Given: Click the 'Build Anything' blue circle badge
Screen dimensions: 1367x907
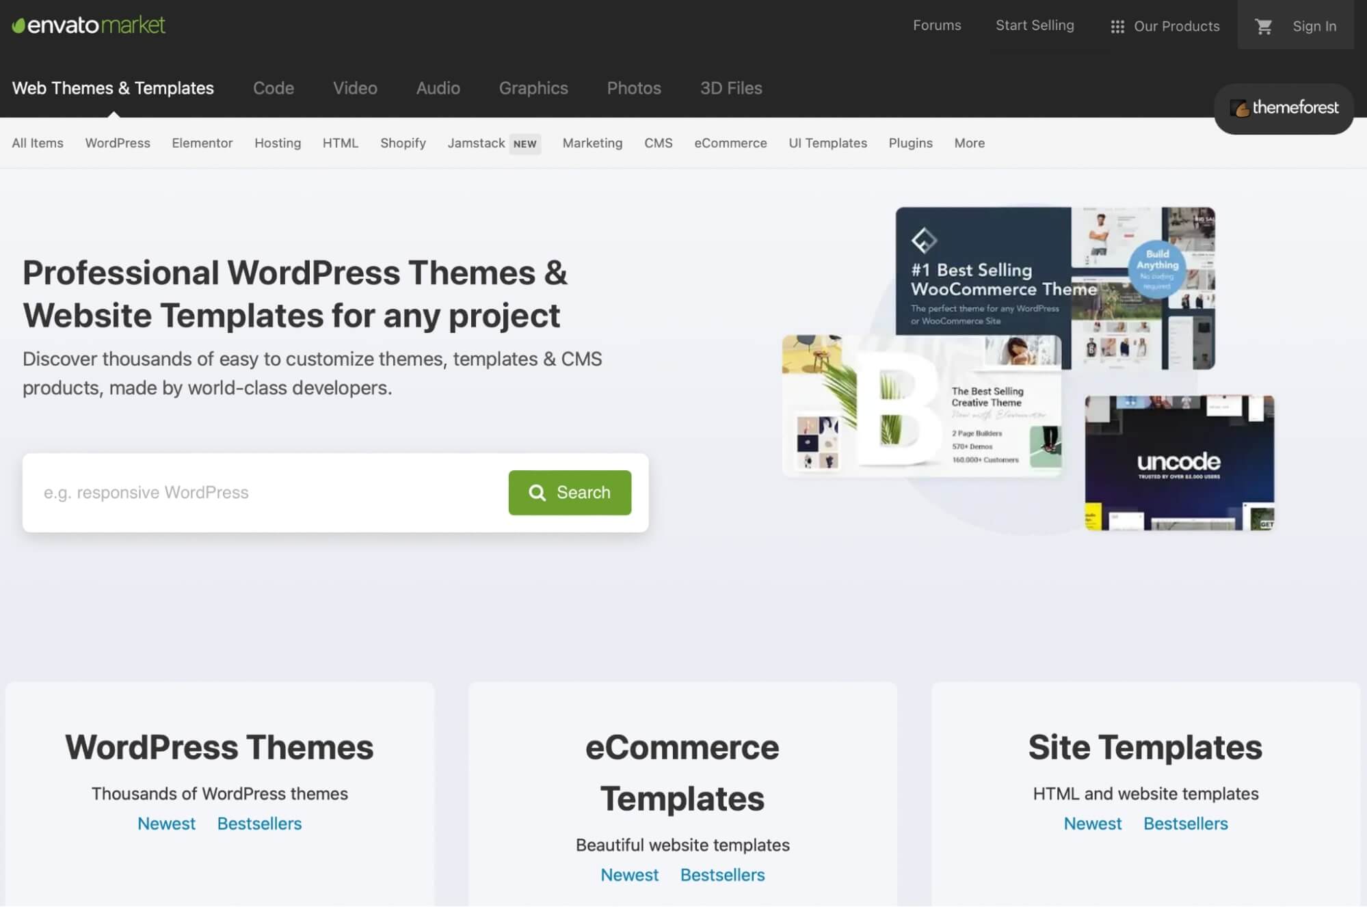Looking at the screenshot, I should point(1157,269).
